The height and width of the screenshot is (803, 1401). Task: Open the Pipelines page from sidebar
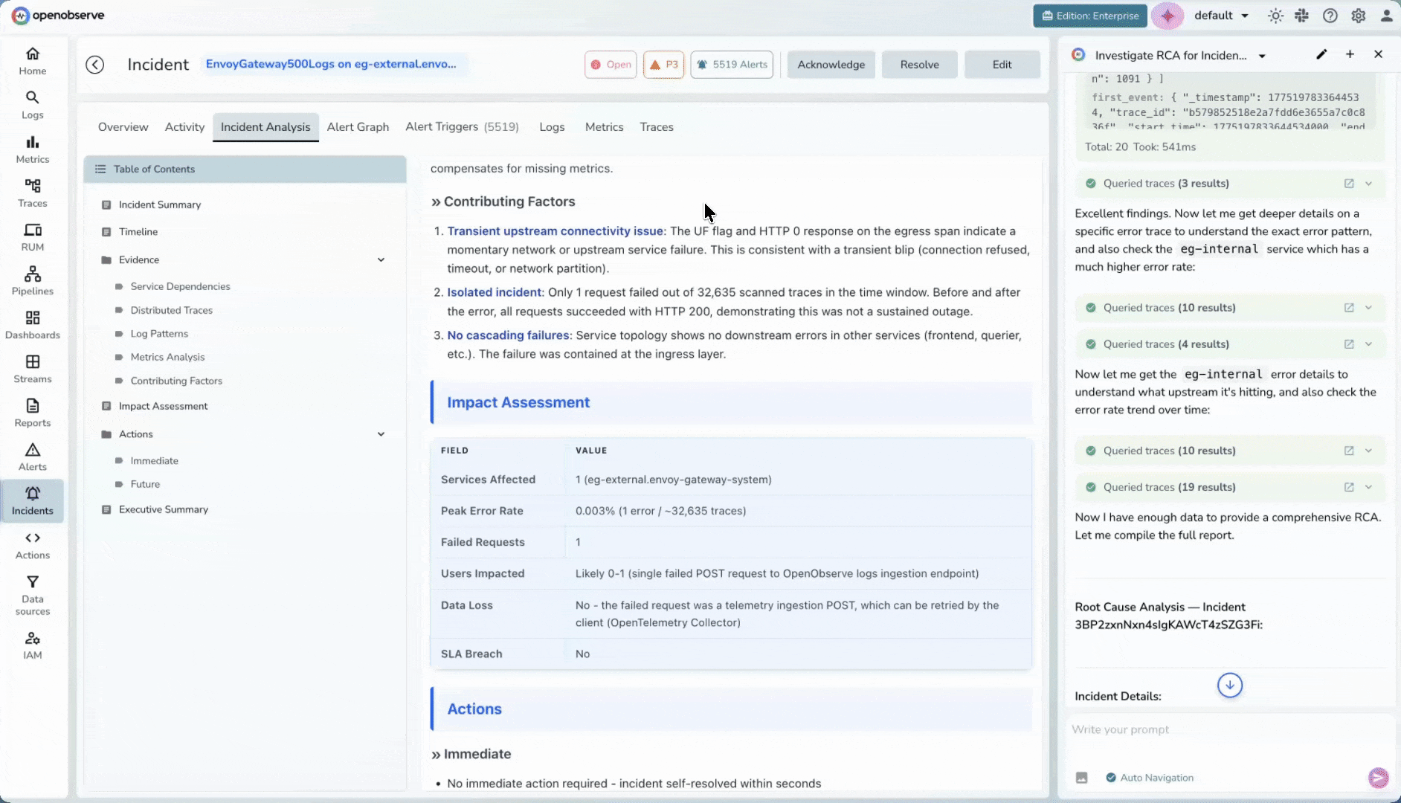pyautogui.click(x=32, y=281)
